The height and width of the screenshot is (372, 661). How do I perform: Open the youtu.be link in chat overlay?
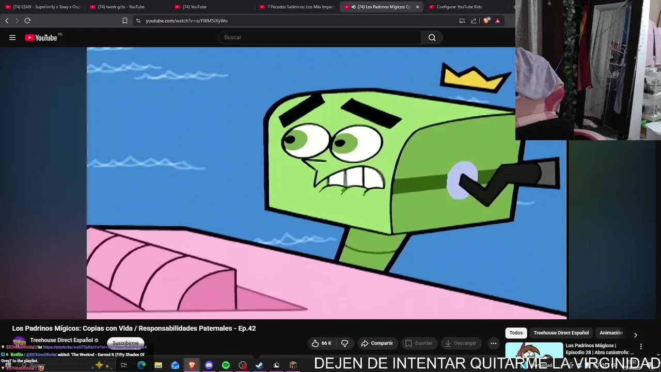click(95, 347)
